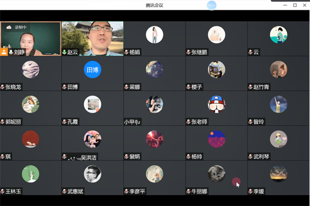The image size is (310, 206).
Task: Click 牛丽娜's cat avatar
Action: pyautogui.click(x=217, y=174)
